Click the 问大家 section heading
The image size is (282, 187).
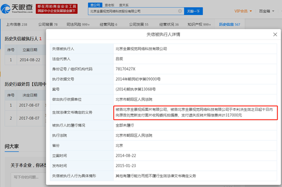(12, 146)
